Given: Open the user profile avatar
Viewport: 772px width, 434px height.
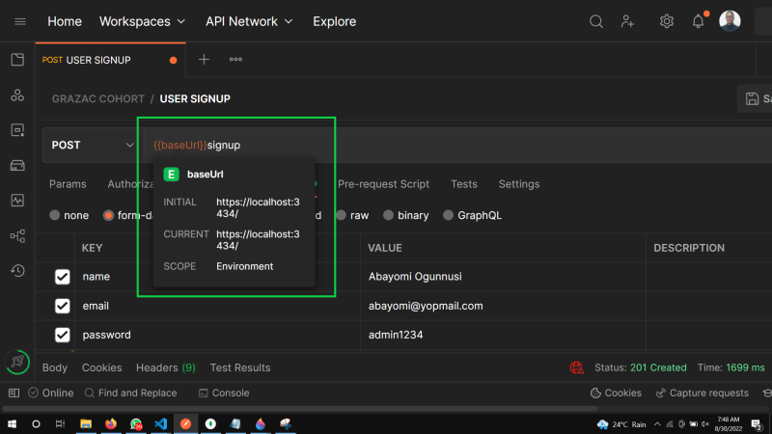Looking at the screenshot, I should point(730,21).
